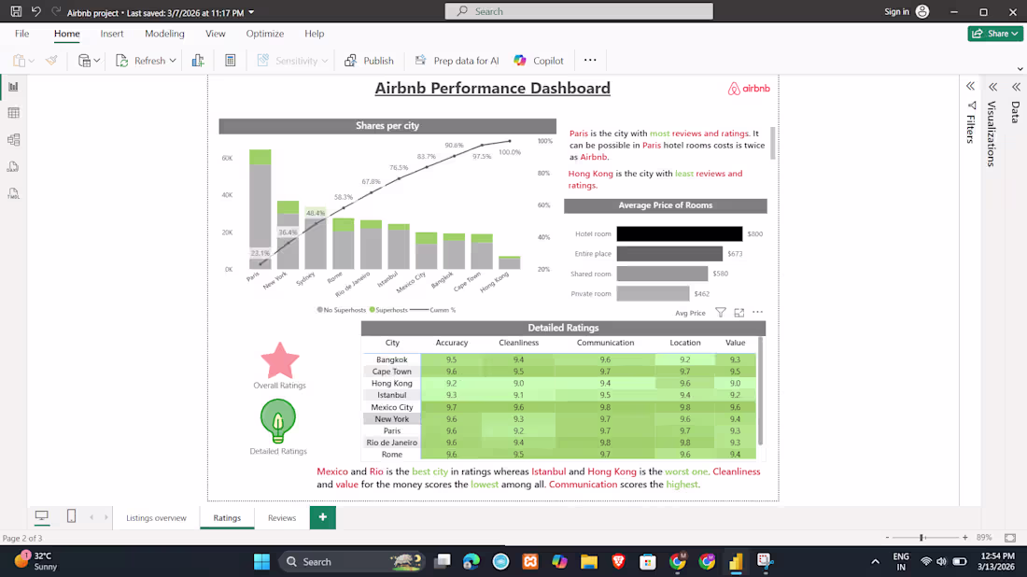The width and height of the screenshot is (1027, 577).
Task: Undo the last action
Action: [36, 11]
